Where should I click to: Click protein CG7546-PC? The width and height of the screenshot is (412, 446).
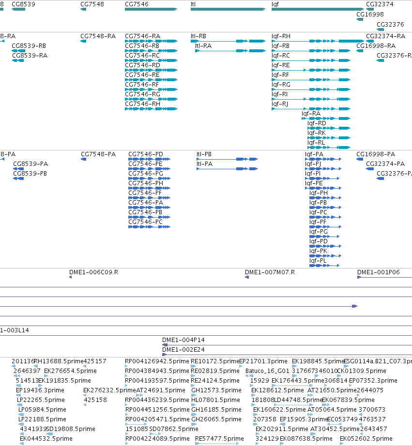[146, 222]
